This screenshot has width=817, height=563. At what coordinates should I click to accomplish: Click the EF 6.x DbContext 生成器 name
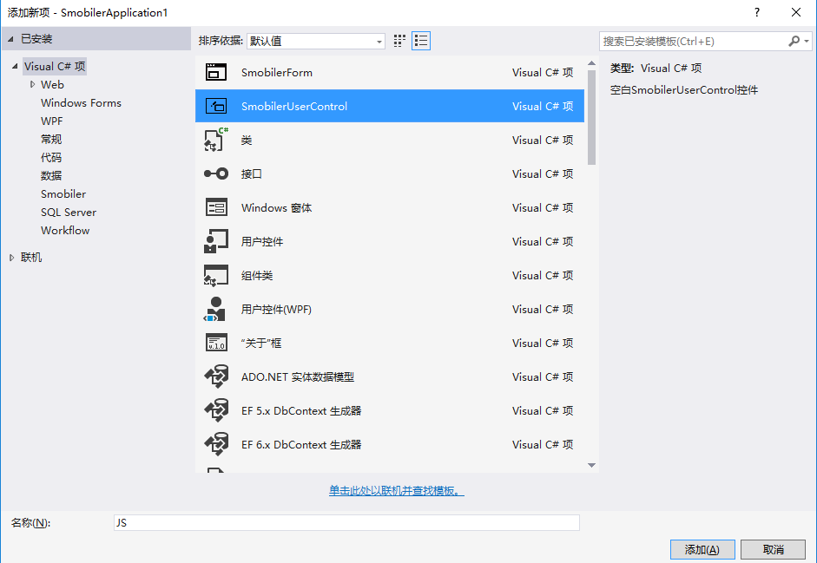pyautogui.click(x=301, y=445)
